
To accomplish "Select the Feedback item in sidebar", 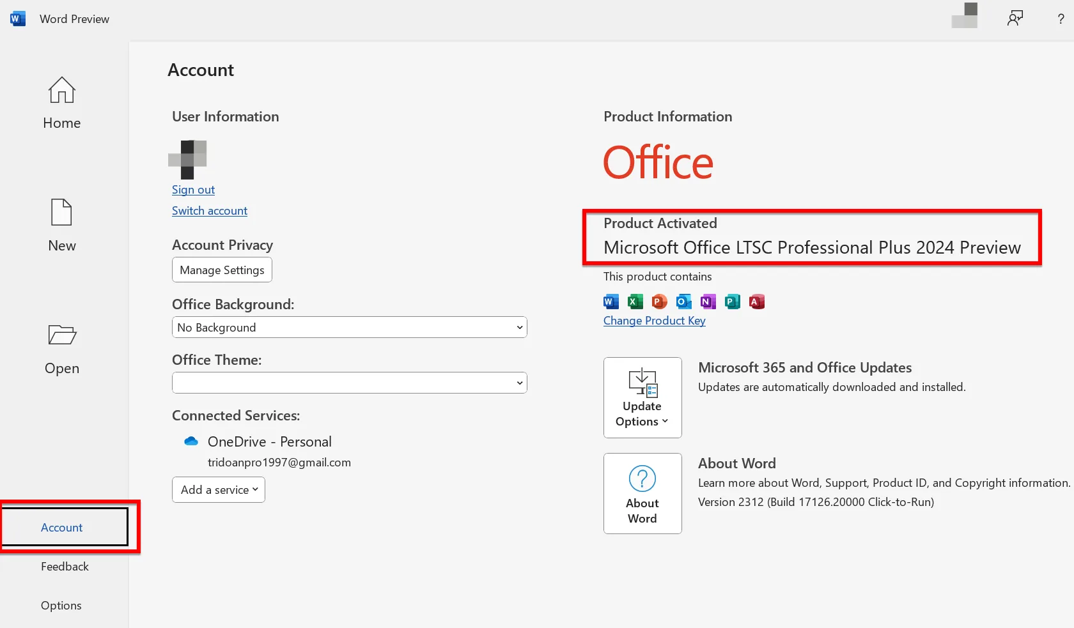I will (65, 567).
